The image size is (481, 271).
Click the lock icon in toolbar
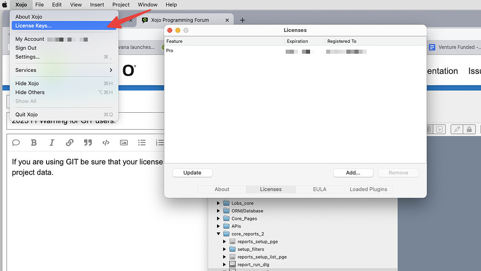click(x=469, y=129)
